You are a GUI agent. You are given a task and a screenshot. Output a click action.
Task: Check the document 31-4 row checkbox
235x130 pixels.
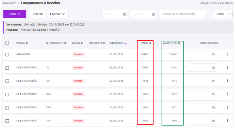(x=7, y=121)
